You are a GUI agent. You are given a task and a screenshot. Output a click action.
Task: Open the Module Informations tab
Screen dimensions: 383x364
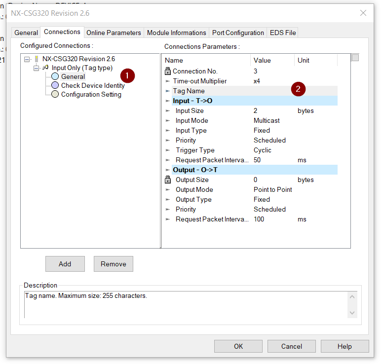(176, 33)
